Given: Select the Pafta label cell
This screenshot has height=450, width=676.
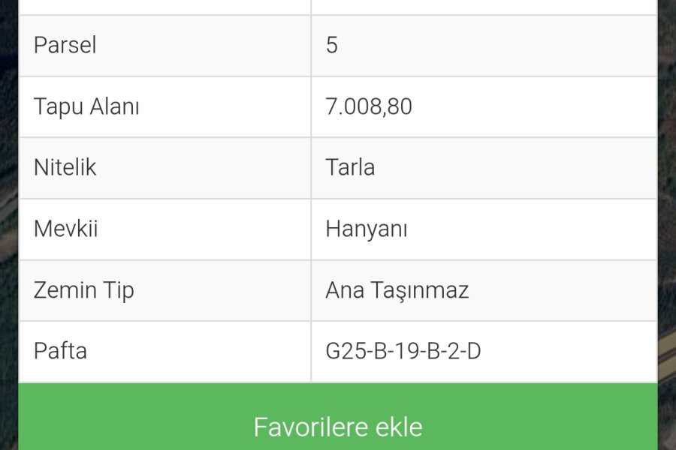Looking at the screenshot, I should (x=164, y=352).
